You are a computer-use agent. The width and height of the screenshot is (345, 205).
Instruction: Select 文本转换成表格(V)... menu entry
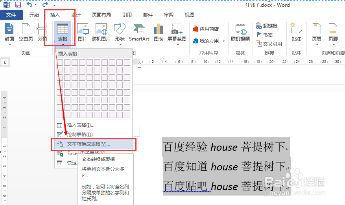[94, 144]
